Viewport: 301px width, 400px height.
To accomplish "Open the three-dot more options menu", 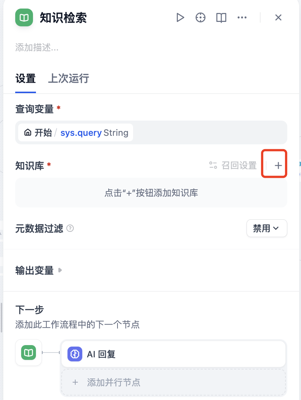I will (x=242, y=17).
